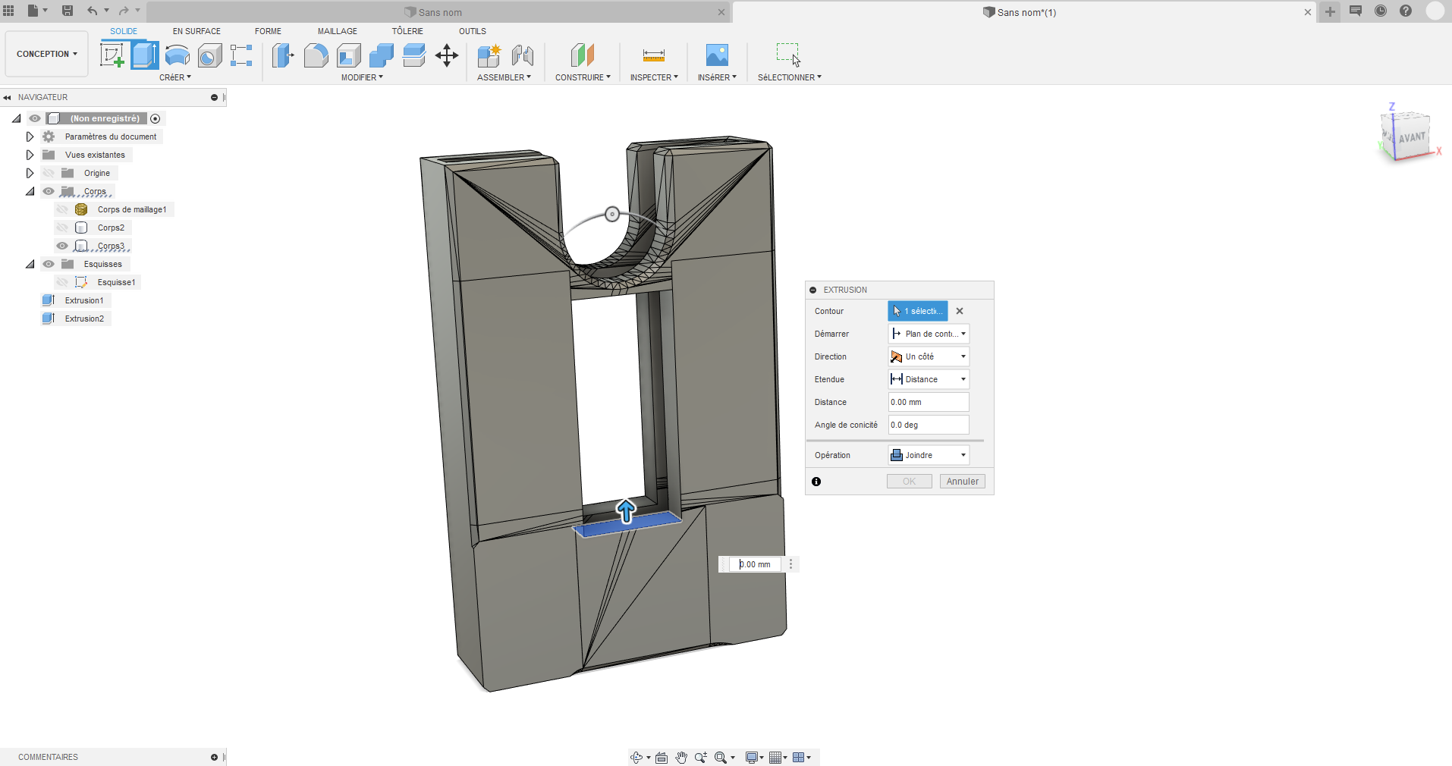Show Corps de maillage1 via eye icon
This screenshot has height=766, width=1452.
point(62,209)
